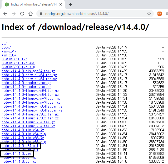Download node-v14.4.0-linux-s390x.tar.gz

point(30,114)
